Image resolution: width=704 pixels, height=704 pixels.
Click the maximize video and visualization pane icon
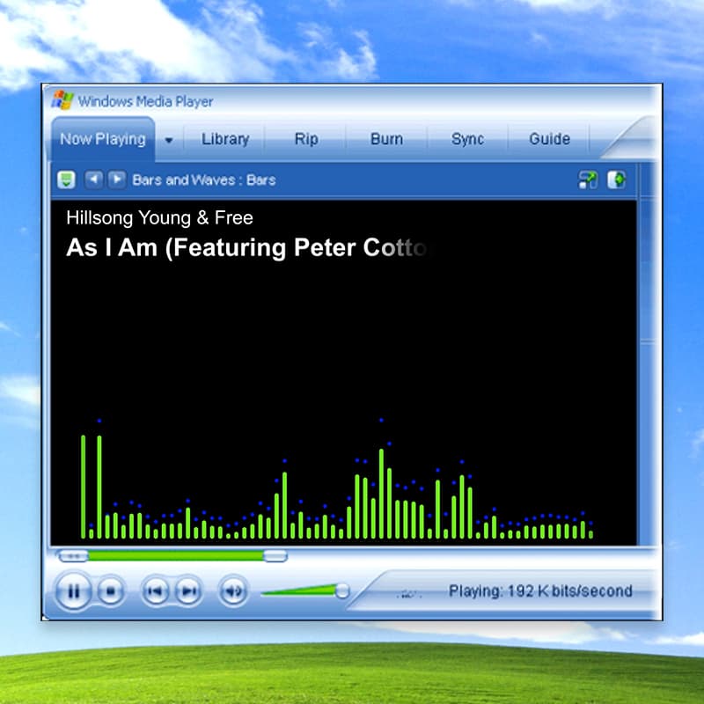(617, 180)
